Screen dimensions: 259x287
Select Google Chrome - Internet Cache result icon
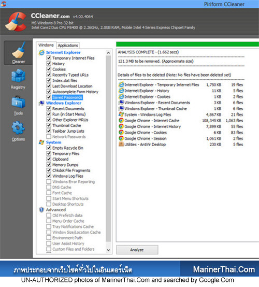click(121, 120)
